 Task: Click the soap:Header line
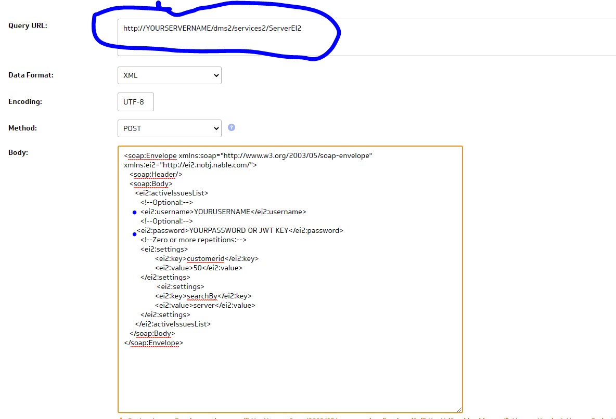click(156, 174)
